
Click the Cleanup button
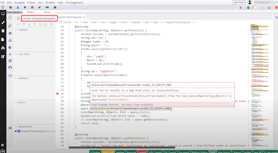pos(237,152)
